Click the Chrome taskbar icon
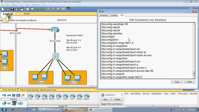This screenshot has width=199, height=112. click(x=20, y=110)
